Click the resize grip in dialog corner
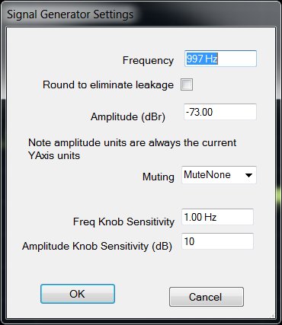 click(x=273, y=316)
